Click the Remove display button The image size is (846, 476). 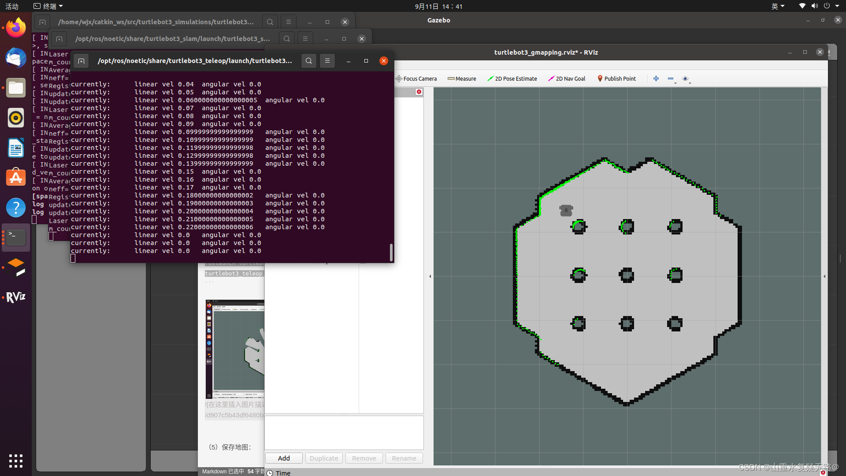click(364, 458)
